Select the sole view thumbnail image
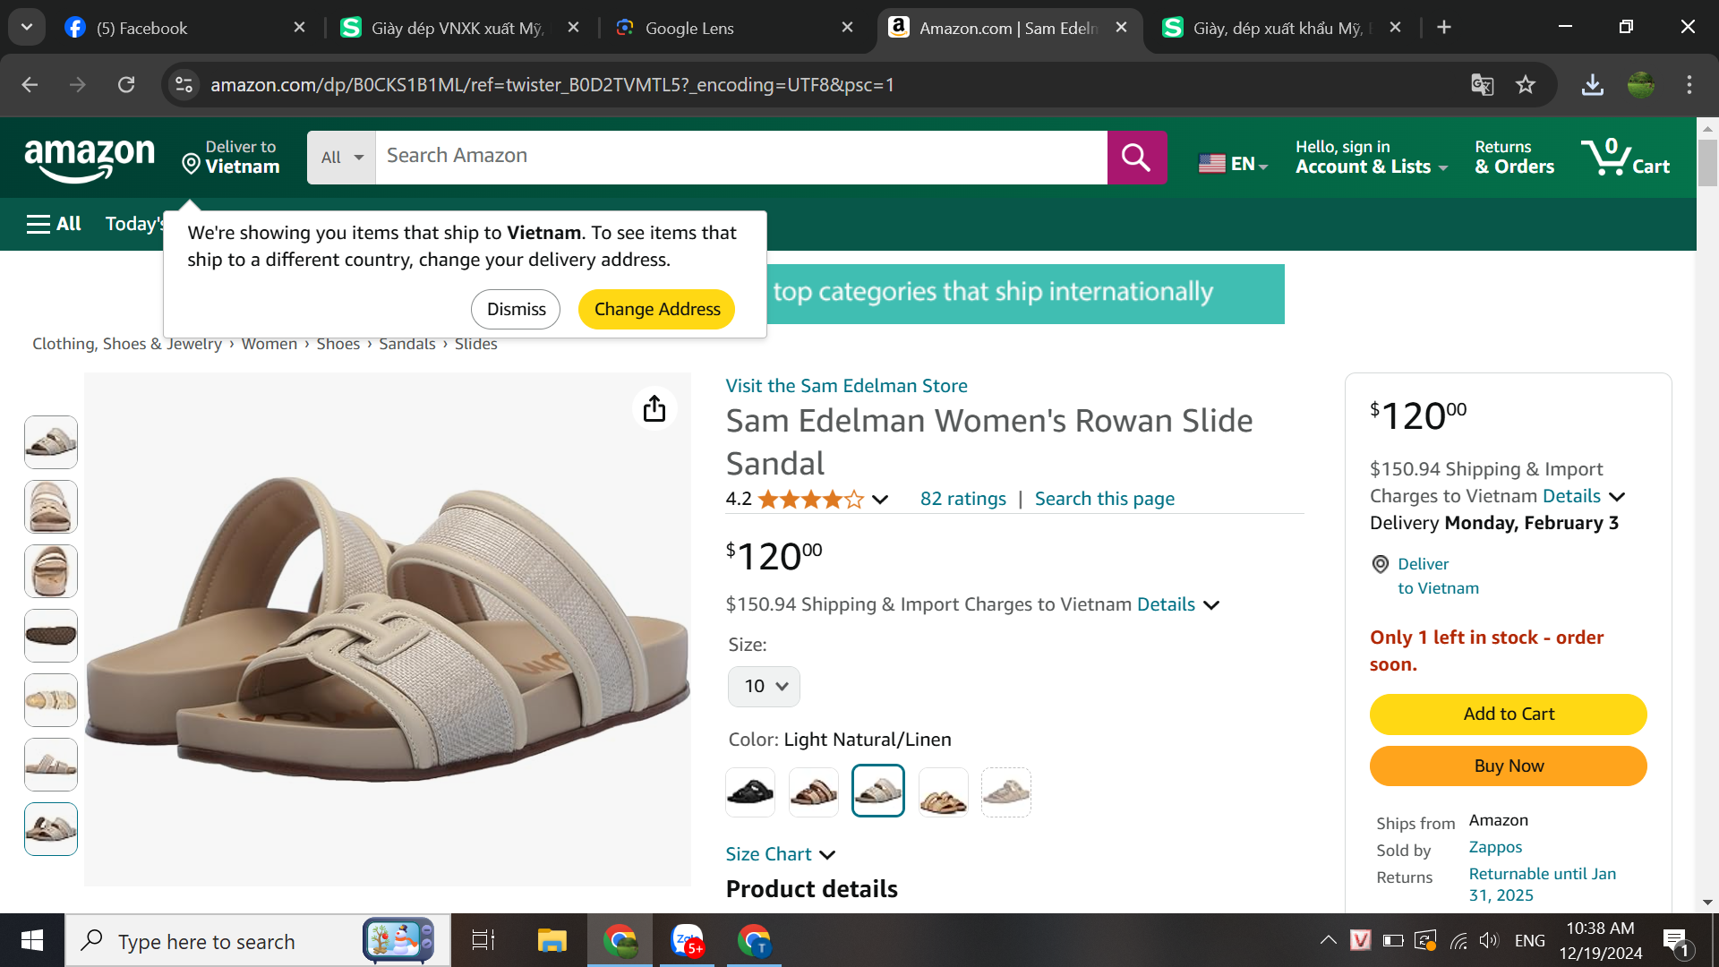The height and width of the screenshot is (967, 1719). (x=51, y=636)
